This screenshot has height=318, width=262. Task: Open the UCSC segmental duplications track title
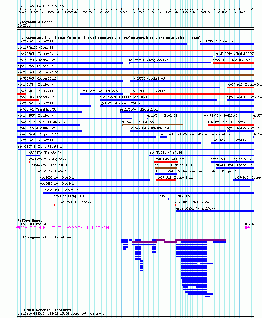coord(45,237)
